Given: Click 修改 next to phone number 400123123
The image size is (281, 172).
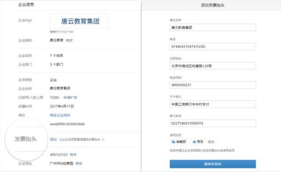Looking at the screenshot, I should coord(73,154).
